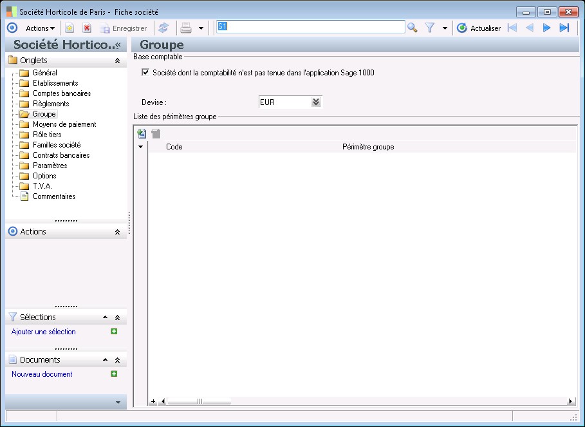Screen dimensions: 585x427
Task: Click the printer icon in the toolbar
Action: click(186, 28)
